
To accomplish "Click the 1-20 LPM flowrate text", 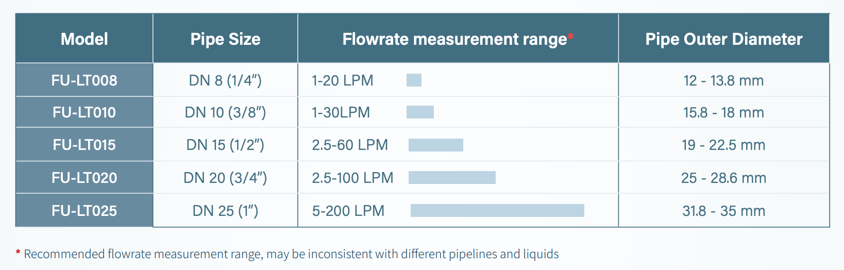I will click(x=343, y=80).
